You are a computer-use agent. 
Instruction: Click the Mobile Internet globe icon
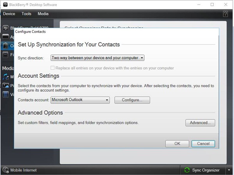[x=5, y=170]
